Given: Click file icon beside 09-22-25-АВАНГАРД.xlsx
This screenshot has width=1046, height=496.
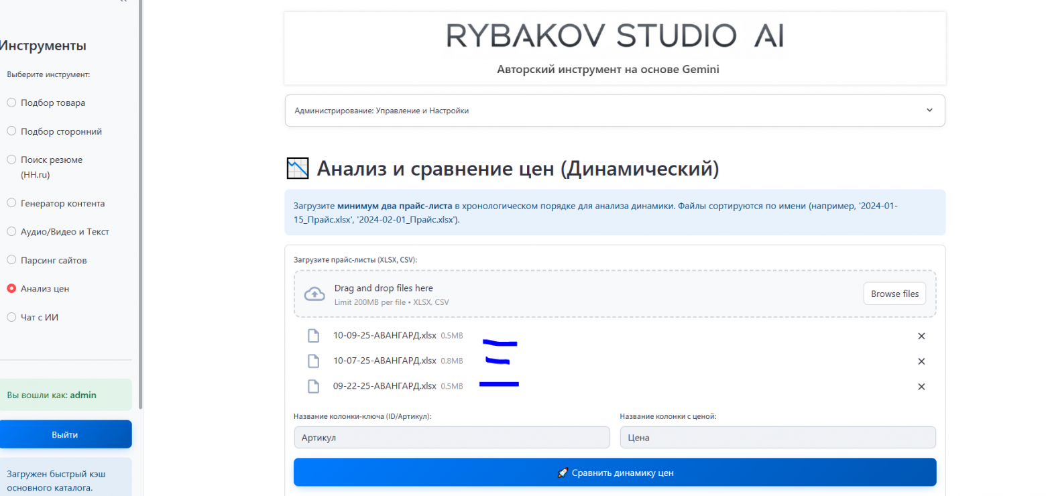Looking at the screenshot, I should click(312, 386).
